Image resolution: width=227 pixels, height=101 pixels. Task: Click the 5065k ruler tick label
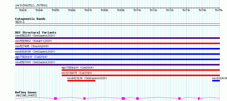click(x=56, y=10)
